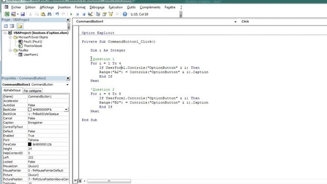Click the BackColor white color swatch
This screenshot has width=327, height=184.
coord(30,109)
